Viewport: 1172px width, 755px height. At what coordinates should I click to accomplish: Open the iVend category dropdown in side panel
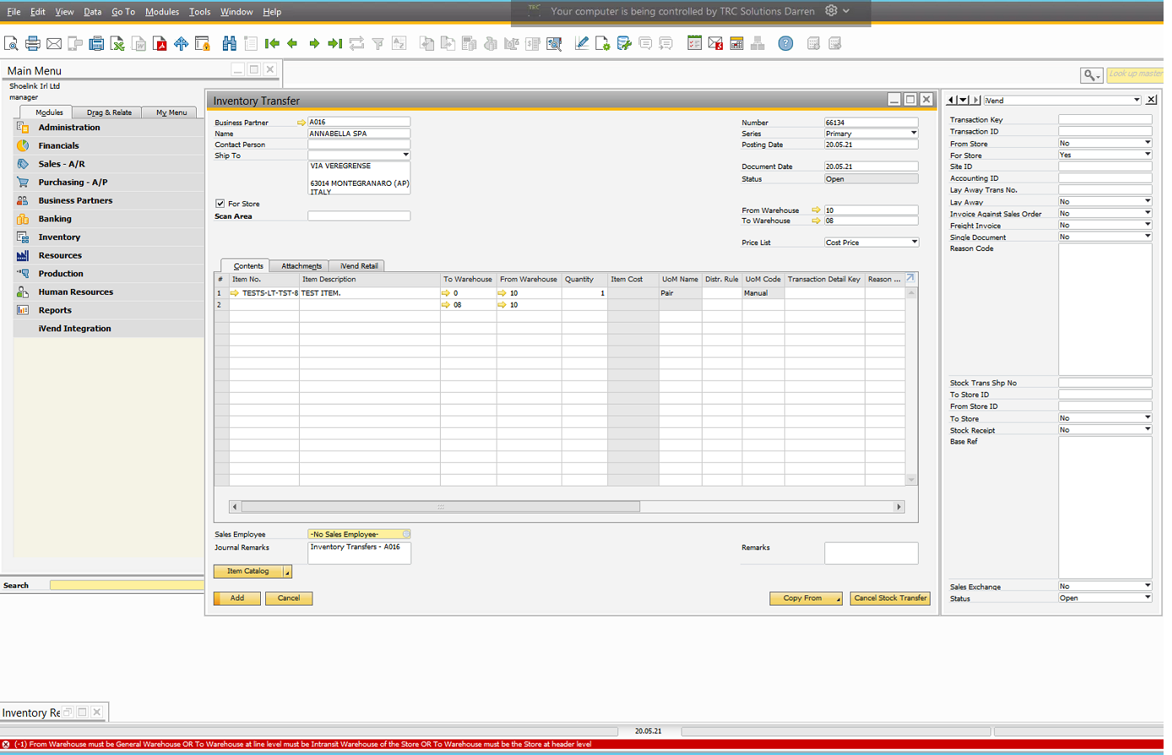(1137, 100)
